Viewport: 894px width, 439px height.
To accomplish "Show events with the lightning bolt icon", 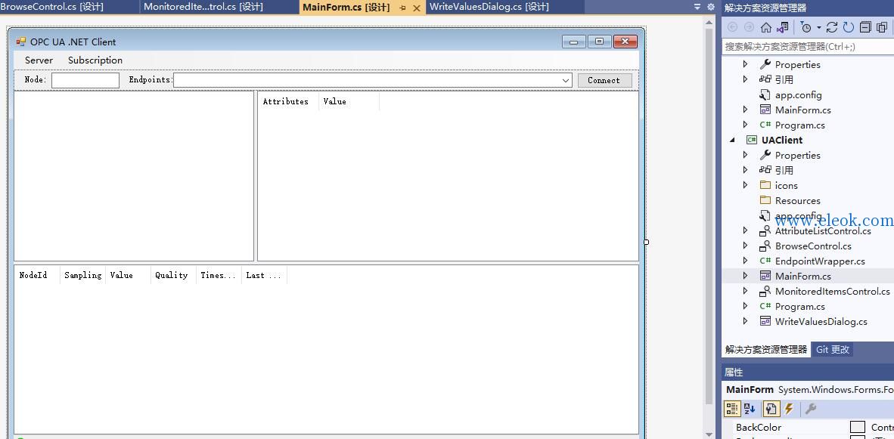I will point(789,408).
